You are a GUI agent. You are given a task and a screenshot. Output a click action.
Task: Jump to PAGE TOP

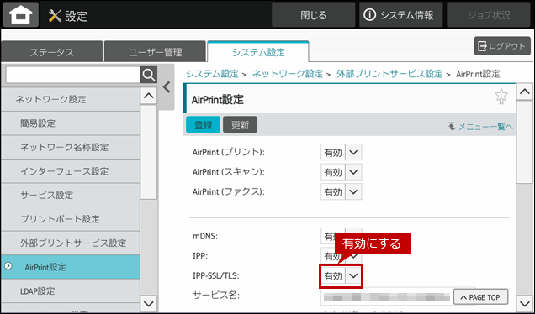click(x=480, y=297)
